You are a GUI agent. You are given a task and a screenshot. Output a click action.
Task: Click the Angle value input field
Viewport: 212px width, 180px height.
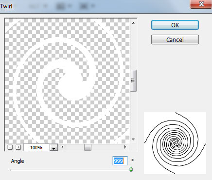(x=120, y=161)
